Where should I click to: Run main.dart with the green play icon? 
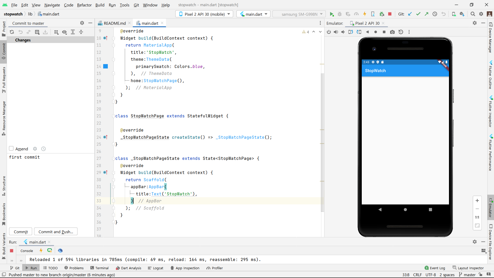pyautogui.click(x=332, y=14)
